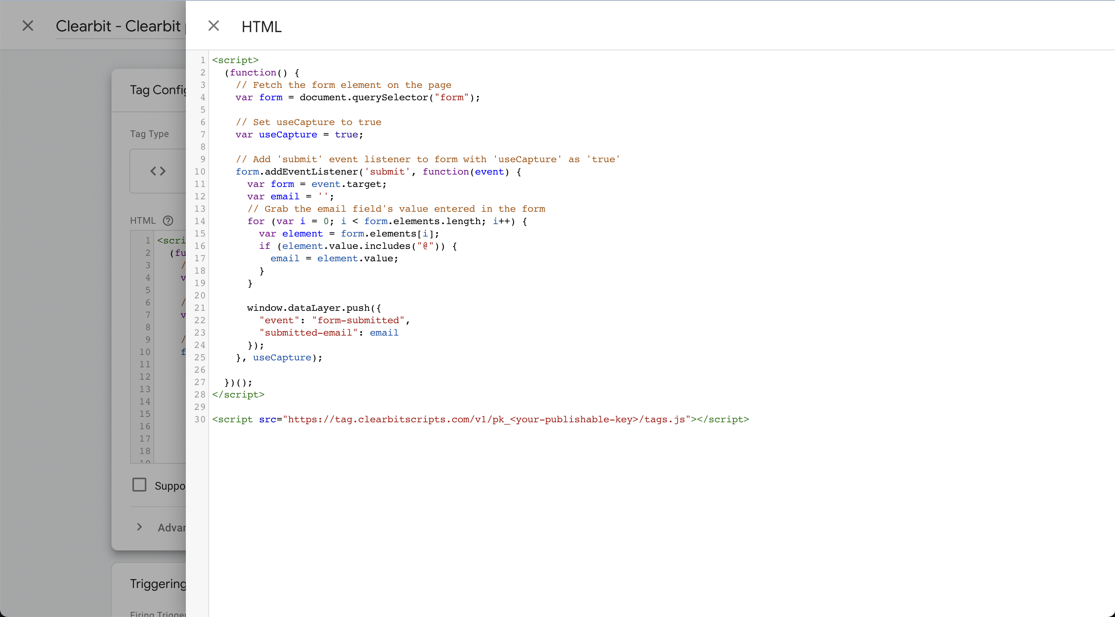Click the for loop on line 14
The height and width of the screenshot is (617, 1115).
387,221
